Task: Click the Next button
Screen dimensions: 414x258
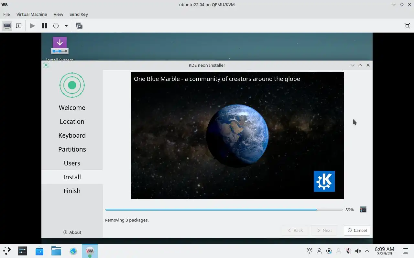Action: tap(324, 230)
